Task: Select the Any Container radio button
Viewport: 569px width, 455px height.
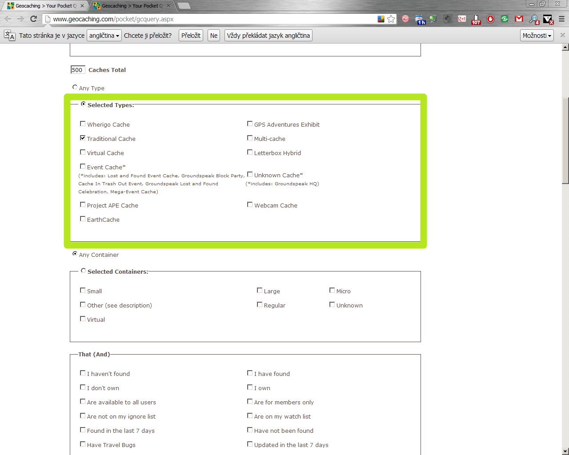Action: coord(75,254)
